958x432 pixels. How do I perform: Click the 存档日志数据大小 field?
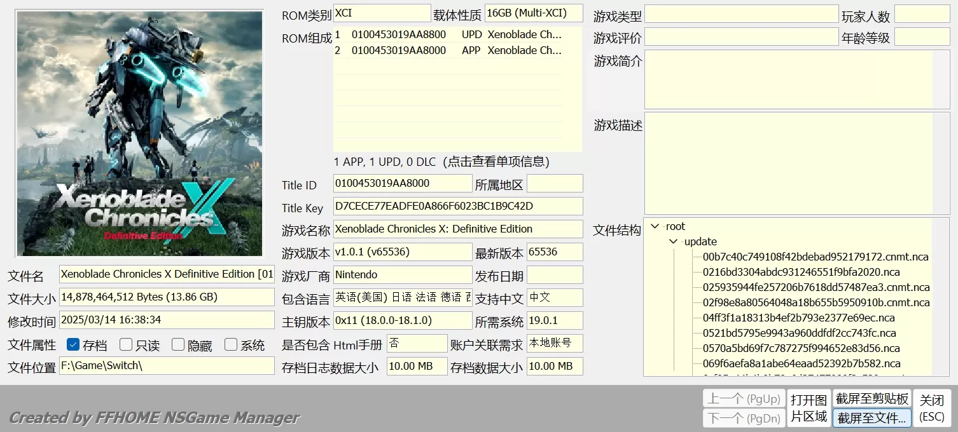[417, 367]
